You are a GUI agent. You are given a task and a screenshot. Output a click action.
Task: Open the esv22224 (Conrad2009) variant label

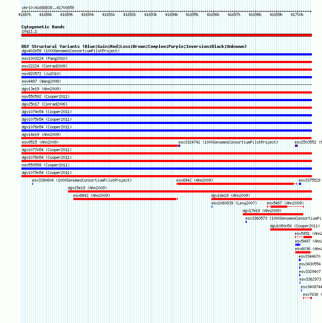pos(45,66)
